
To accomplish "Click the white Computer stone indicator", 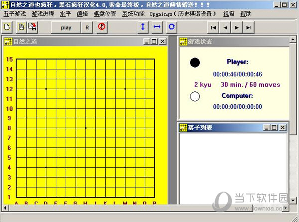I will click(195, 96).
